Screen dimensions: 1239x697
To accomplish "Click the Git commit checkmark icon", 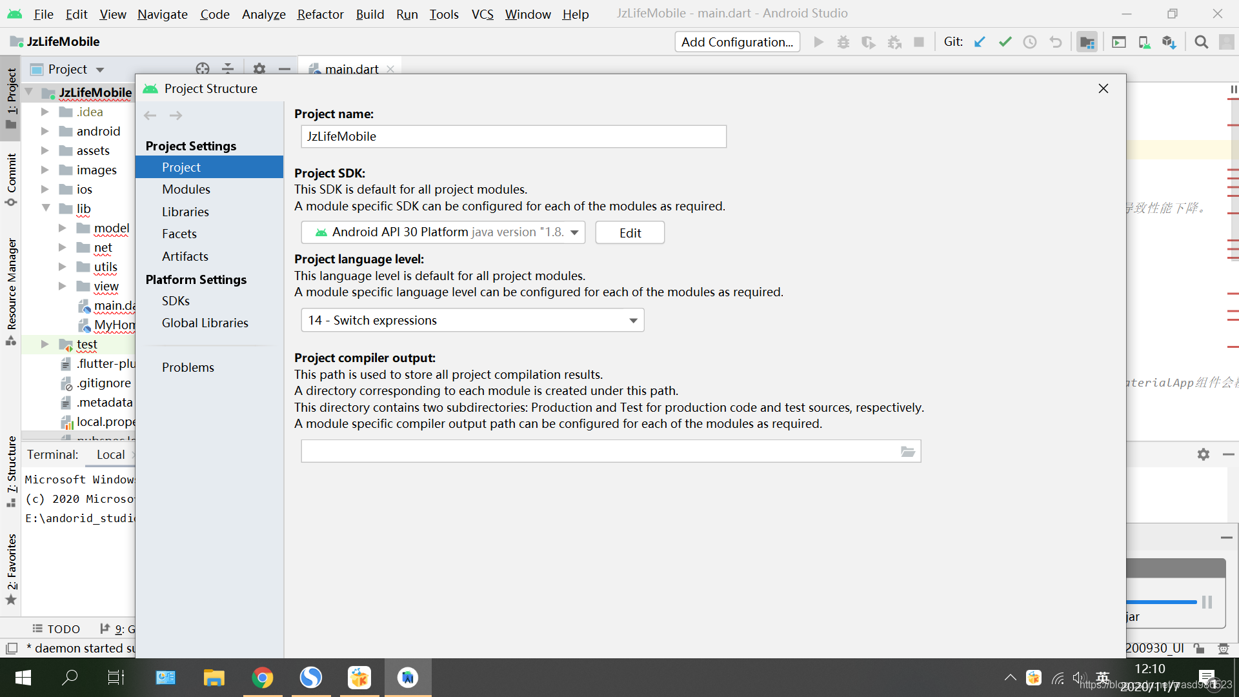I will tap(1005, 42).
